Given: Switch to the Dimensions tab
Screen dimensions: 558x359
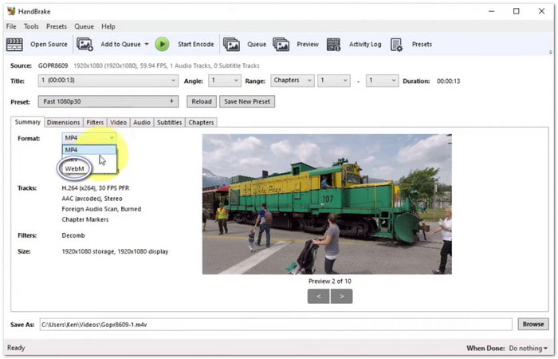Looking at the screenshot, I should click(x=63, y=123).
